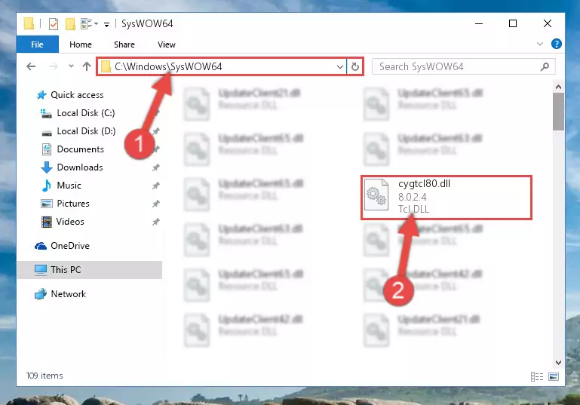Click the pin icon next to Music
The image size is (580, 405).
point(155,186)
